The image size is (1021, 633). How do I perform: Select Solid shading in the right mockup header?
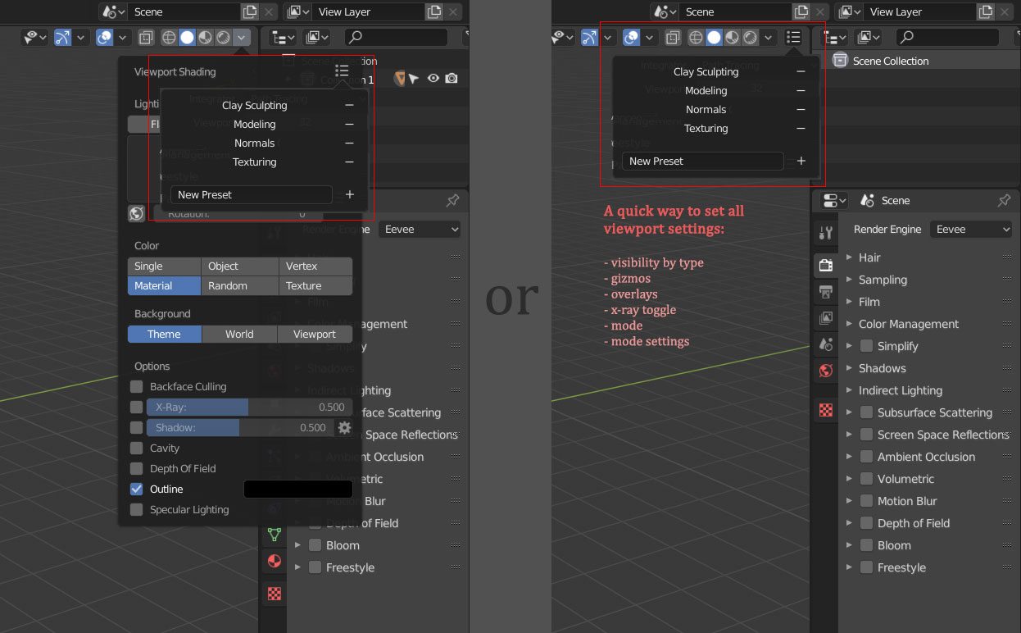point(714,38)
